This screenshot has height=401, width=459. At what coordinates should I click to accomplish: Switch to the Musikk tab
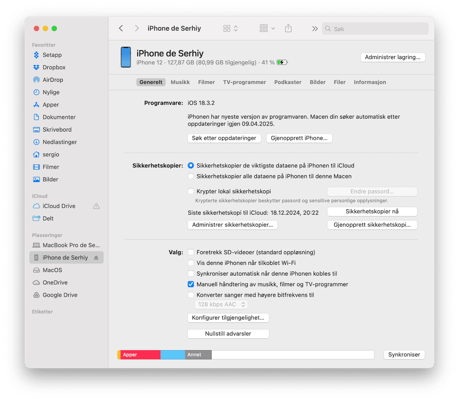click(x=180, y=82)
